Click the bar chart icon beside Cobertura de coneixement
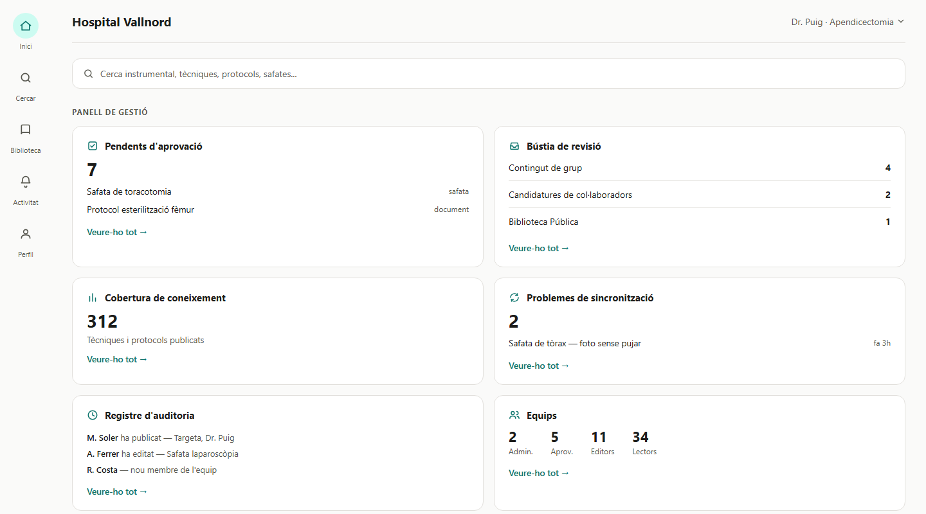Viewport: 926px width, 514px height. pos(93,298)
